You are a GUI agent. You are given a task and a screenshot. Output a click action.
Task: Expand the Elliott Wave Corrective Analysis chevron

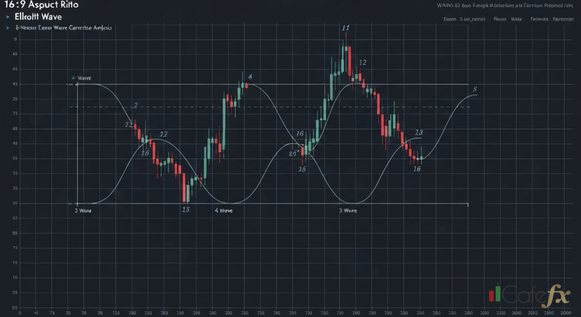7,28
